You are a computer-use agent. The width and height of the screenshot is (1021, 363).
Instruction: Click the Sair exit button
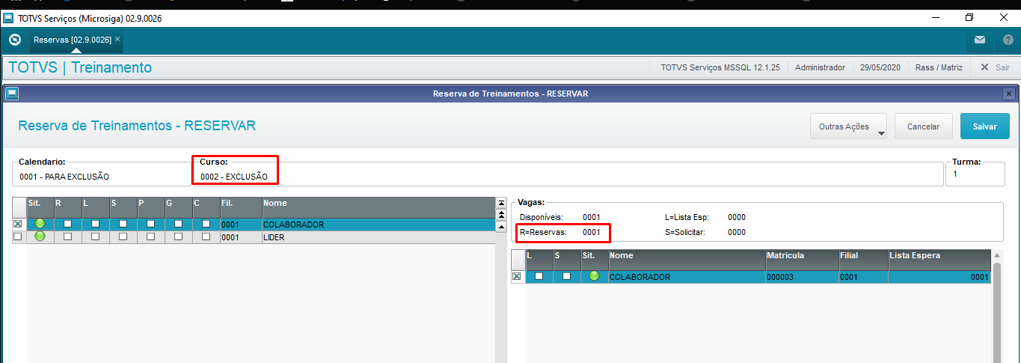(x=996, y=67)
